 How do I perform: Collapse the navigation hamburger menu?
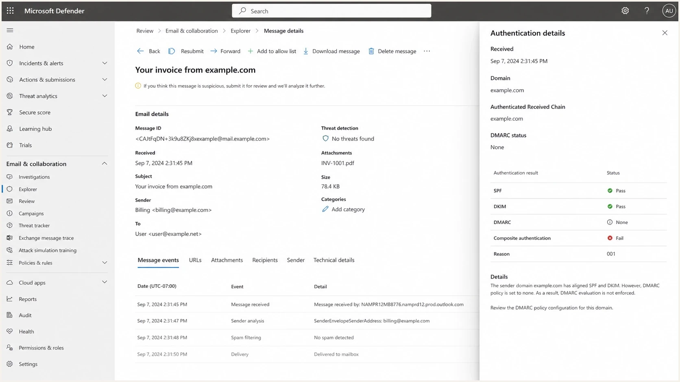pyautogui.click(x=10, y=30)
